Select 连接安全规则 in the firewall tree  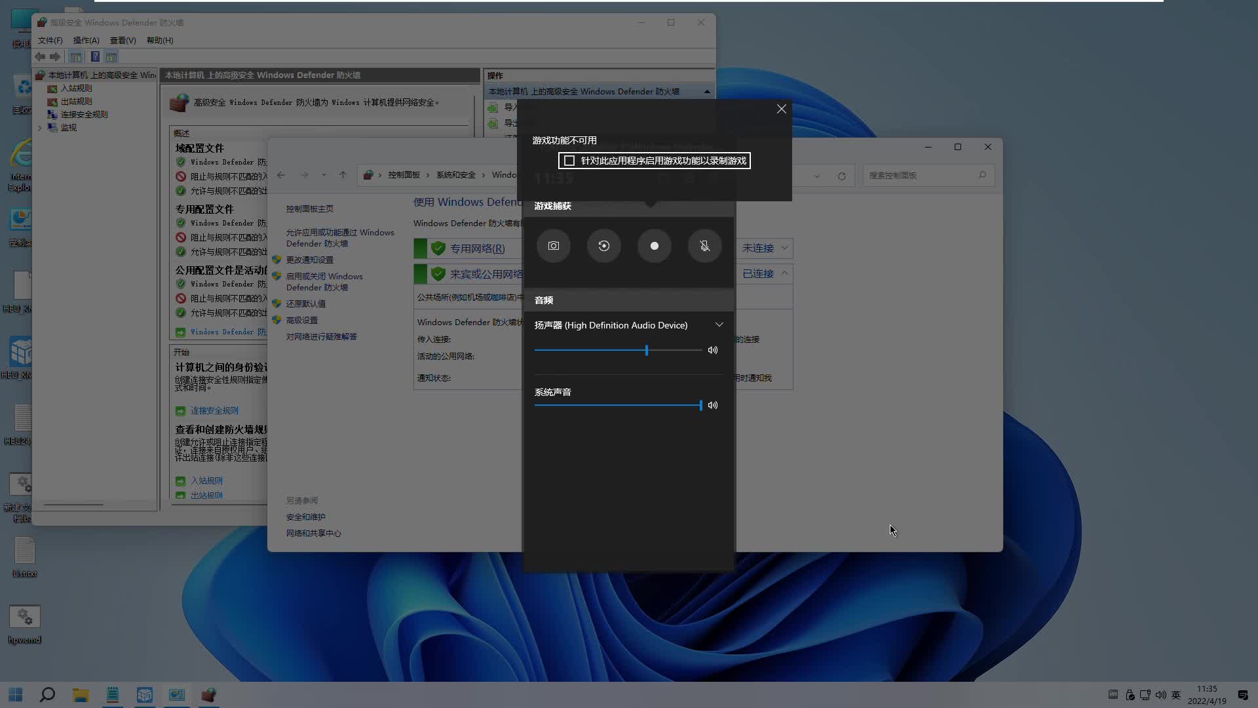tap(84, 115)
